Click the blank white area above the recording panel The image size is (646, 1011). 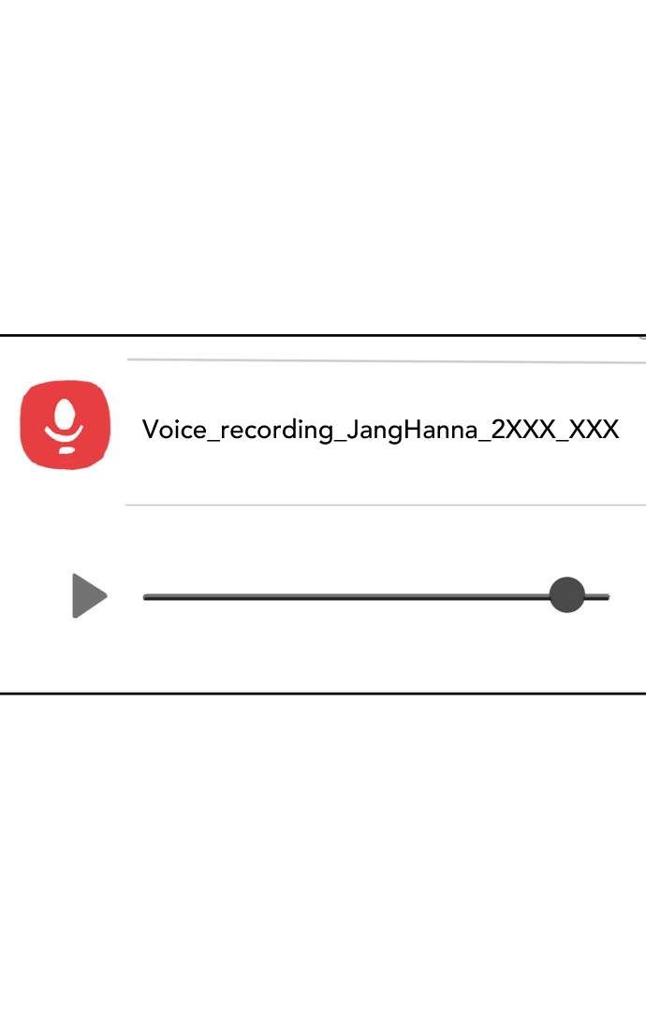point(323,167)
